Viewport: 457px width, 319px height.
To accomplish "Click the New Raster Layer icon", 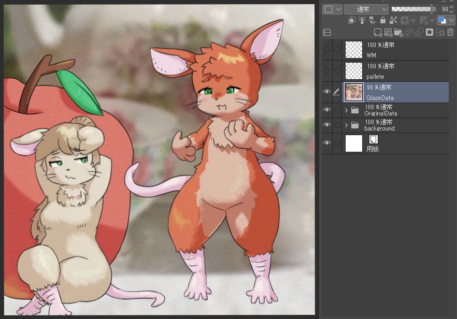I will [x=378, y=33].
